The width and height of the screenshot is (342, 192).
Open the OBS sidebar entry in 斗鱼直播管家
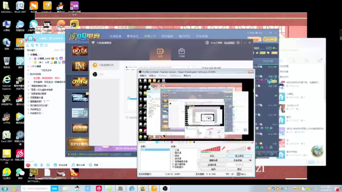[104, 74]
